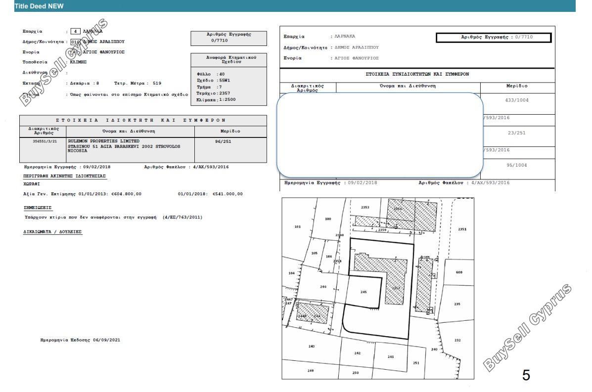Screen dimensions: 592x392
Task: Click the 'Δεκάρια : 8' value
Action: click(84, 84)
